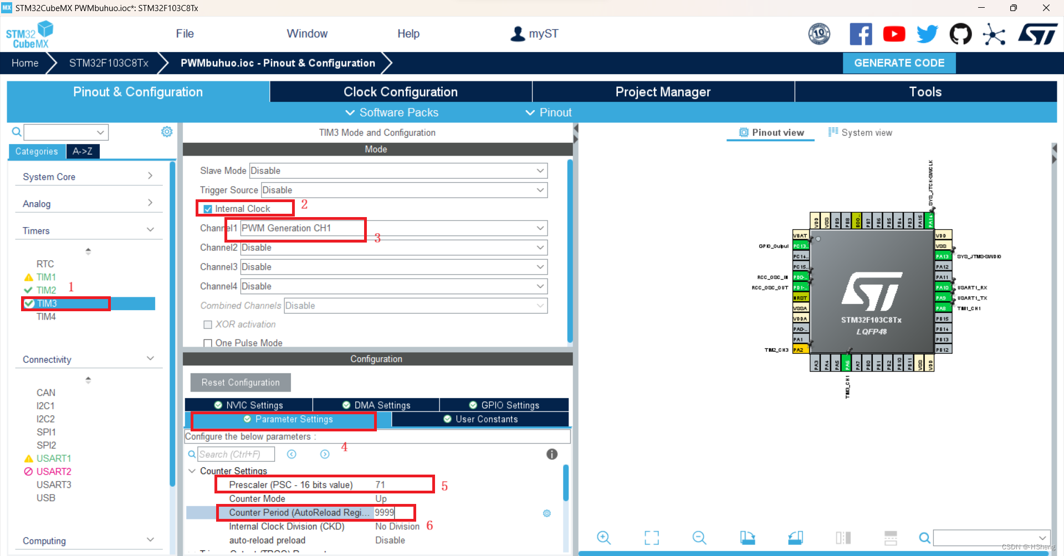Edit the Prescaler value 71
The height and width of the screenshot is (556, 1064).
pyautogui.click(x=380, y=485)
